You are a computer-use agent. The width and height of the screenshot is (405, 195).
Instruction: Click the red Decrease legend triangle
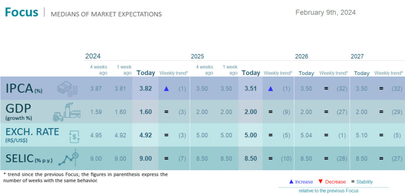[321, 181]
